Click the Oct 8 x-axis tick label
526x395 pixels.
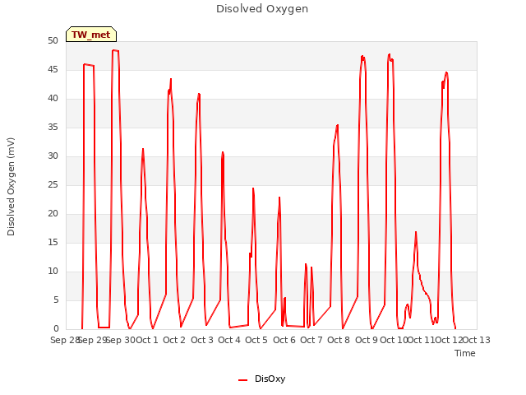pos(339,340)
